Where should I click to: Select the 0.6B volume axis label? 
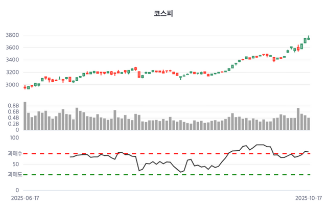(x=13, y=111)
